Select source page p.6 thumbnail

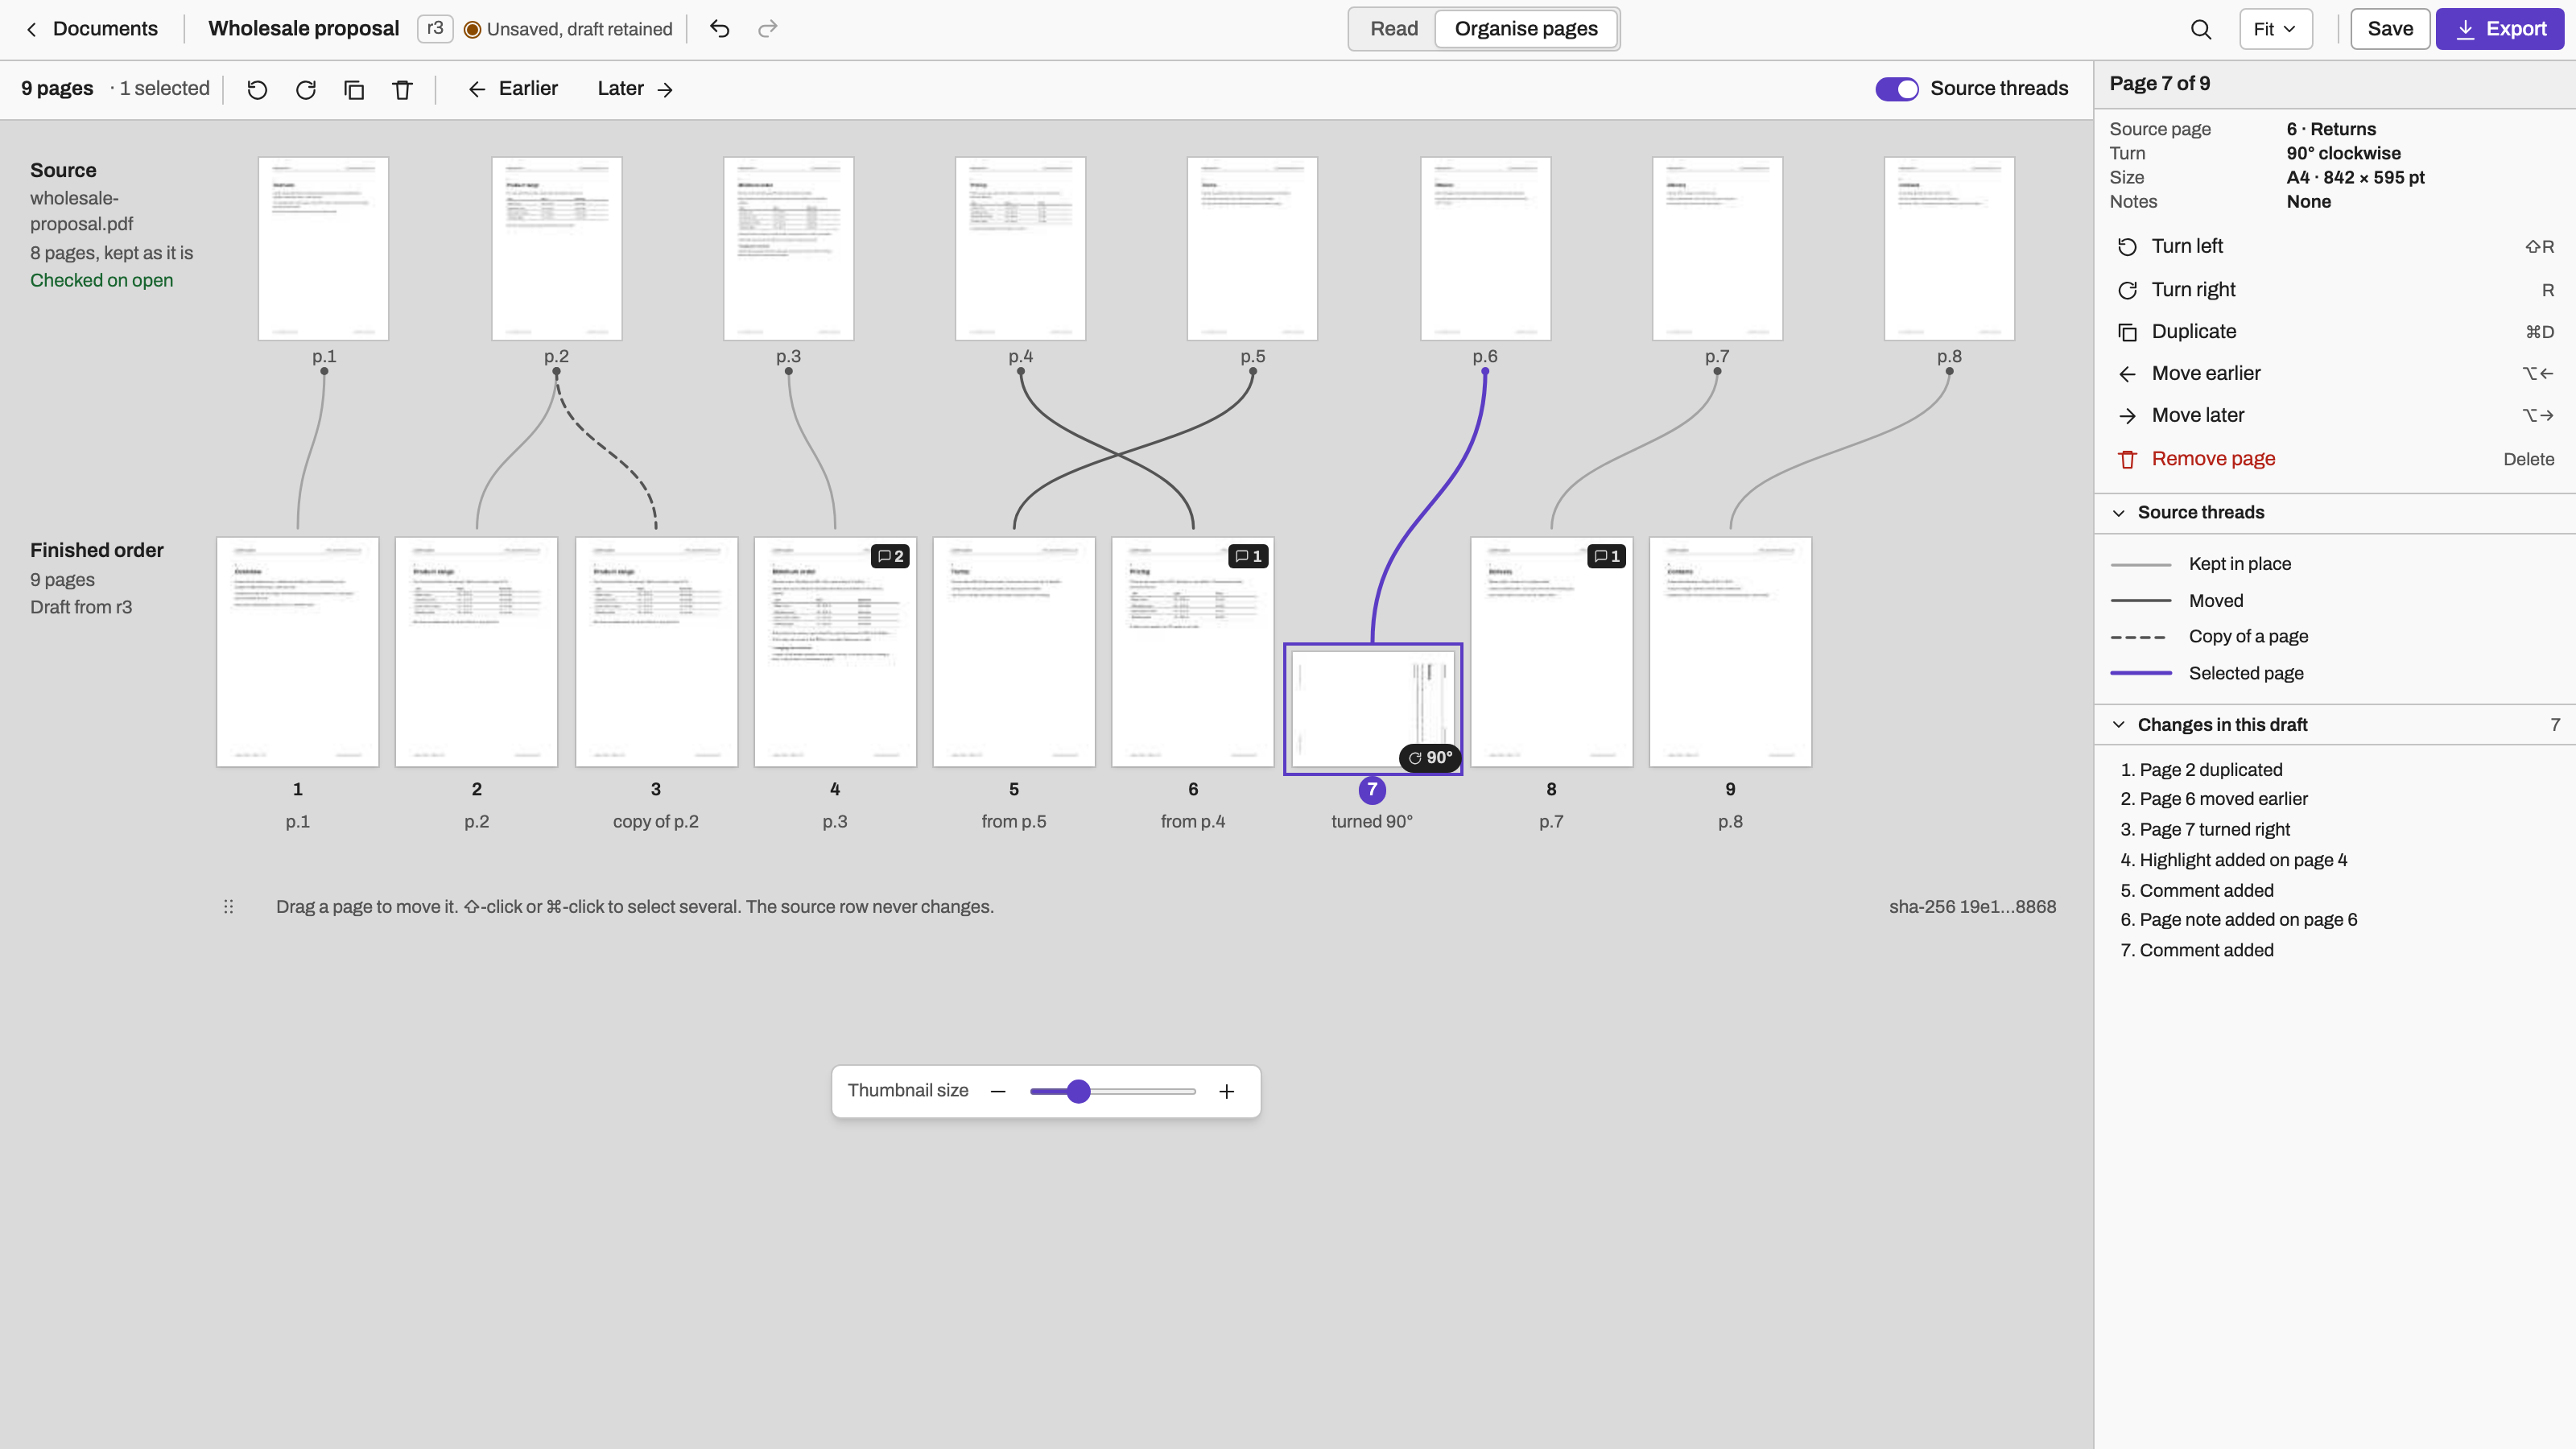(x=1485, y=249)
